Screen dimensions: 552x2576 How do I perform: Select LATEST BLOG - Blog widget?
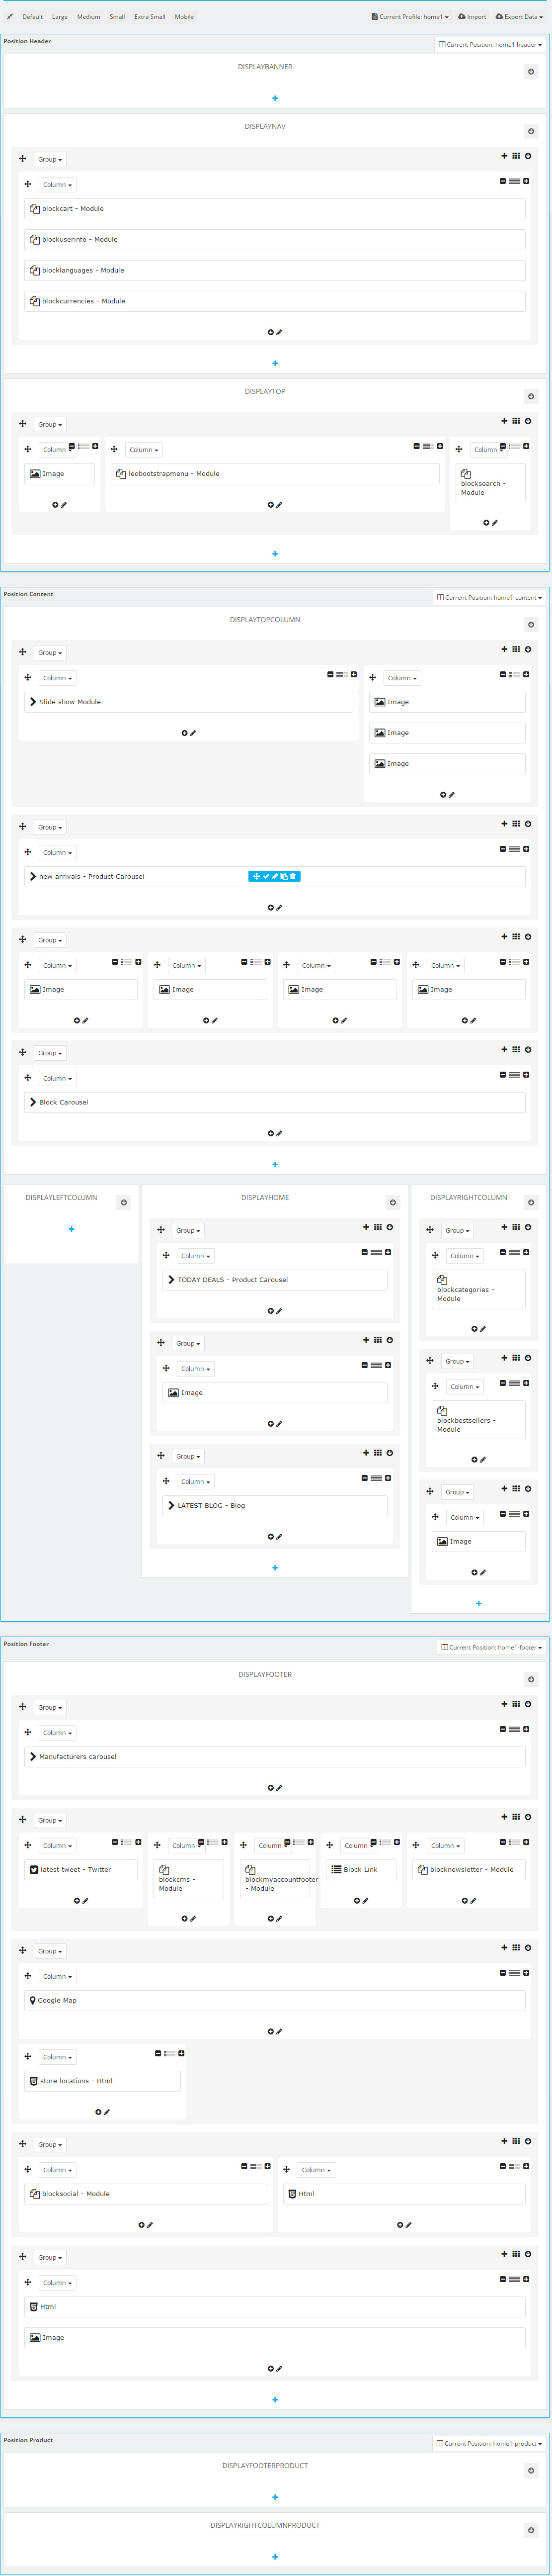[x=275, y=1505]
